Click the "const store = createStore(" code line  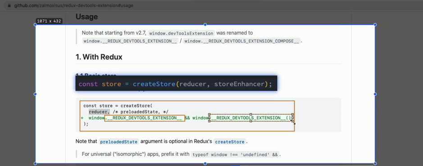tap(118, 106)
